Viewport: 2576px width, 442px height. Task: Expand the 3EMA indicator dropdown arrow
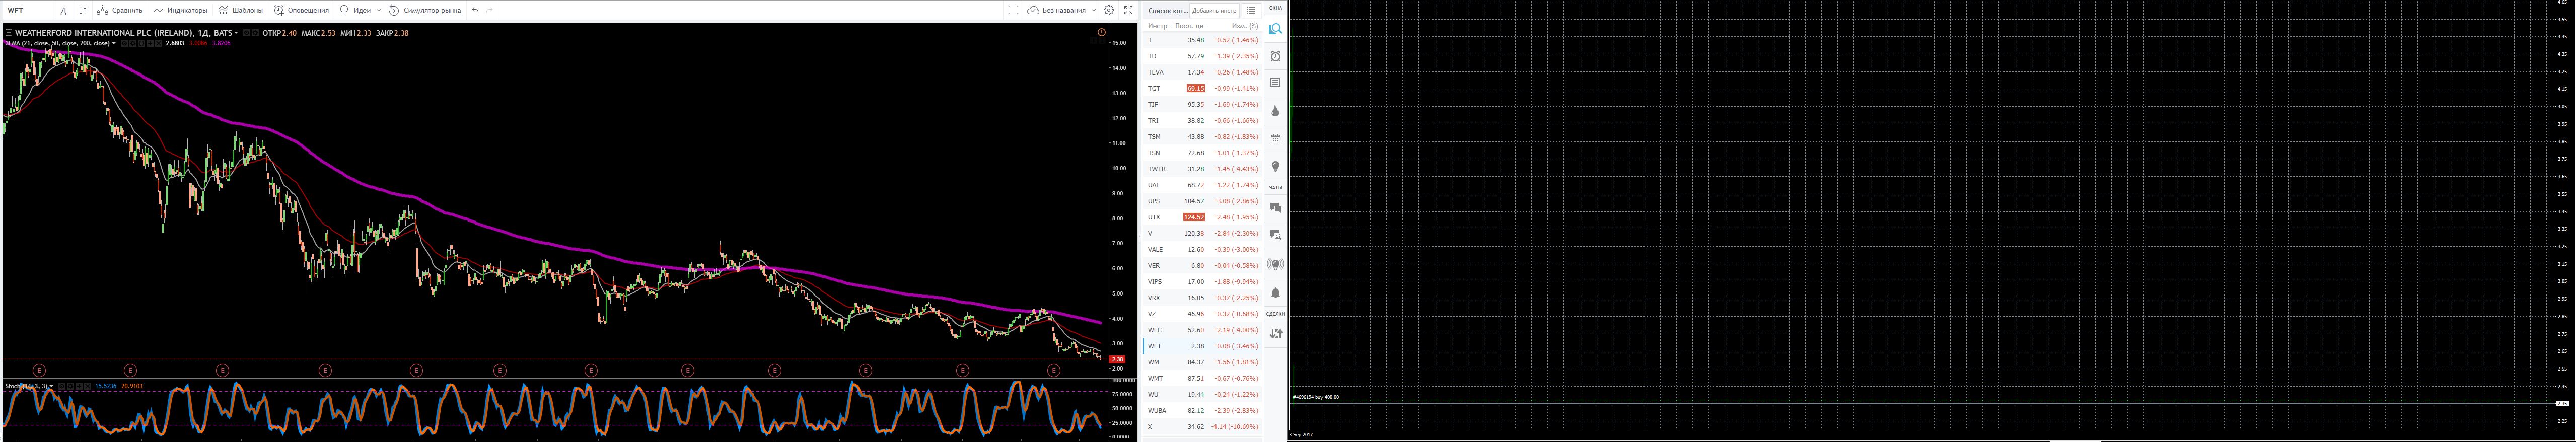[x=114, y=43]
